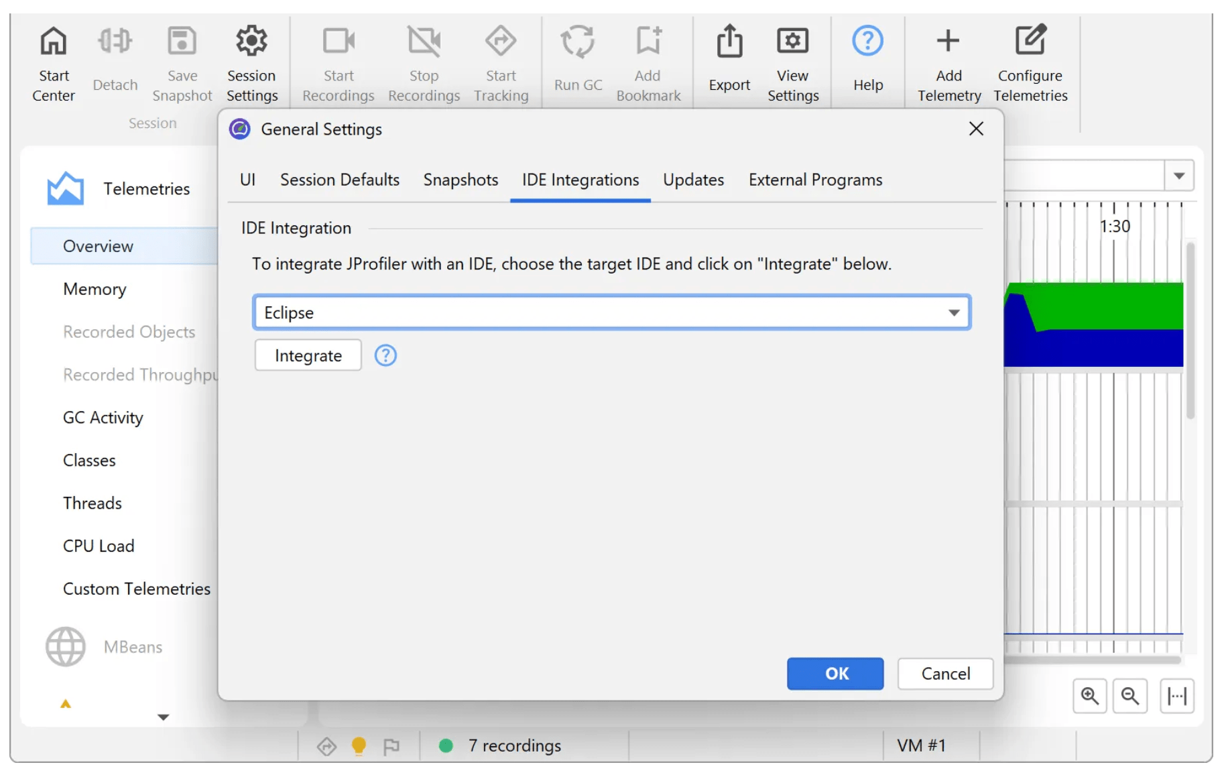Click the "VM #1" status entry
The width and height of the screenshot is (1224, 775).
point(922,746)
